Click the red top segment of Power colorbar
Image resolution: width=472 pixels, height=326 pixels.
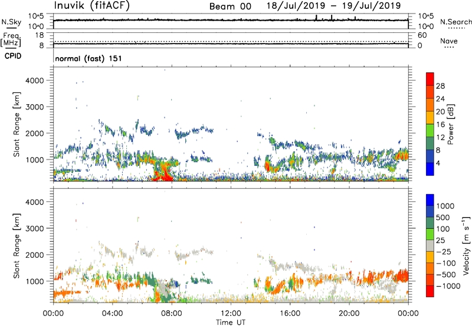pos(430,79)
